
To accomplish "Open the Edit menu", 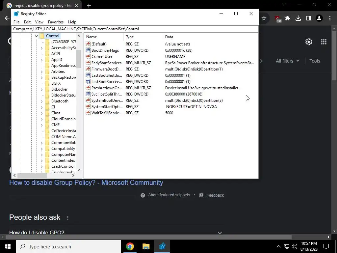I will [27, 22].
